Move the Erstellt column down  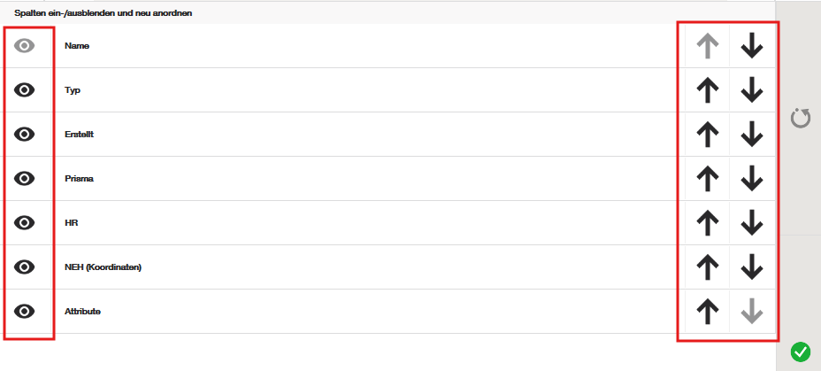point(752,134)
